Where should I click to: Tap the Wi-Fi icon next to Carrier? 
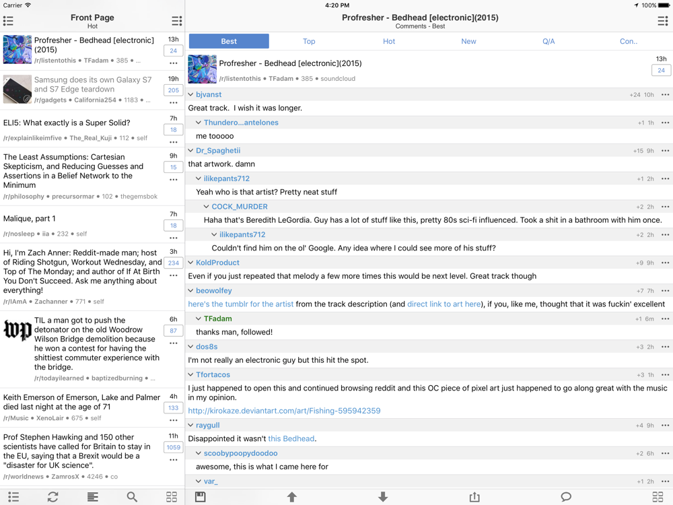pyautogui.click(x=28, y=5)
